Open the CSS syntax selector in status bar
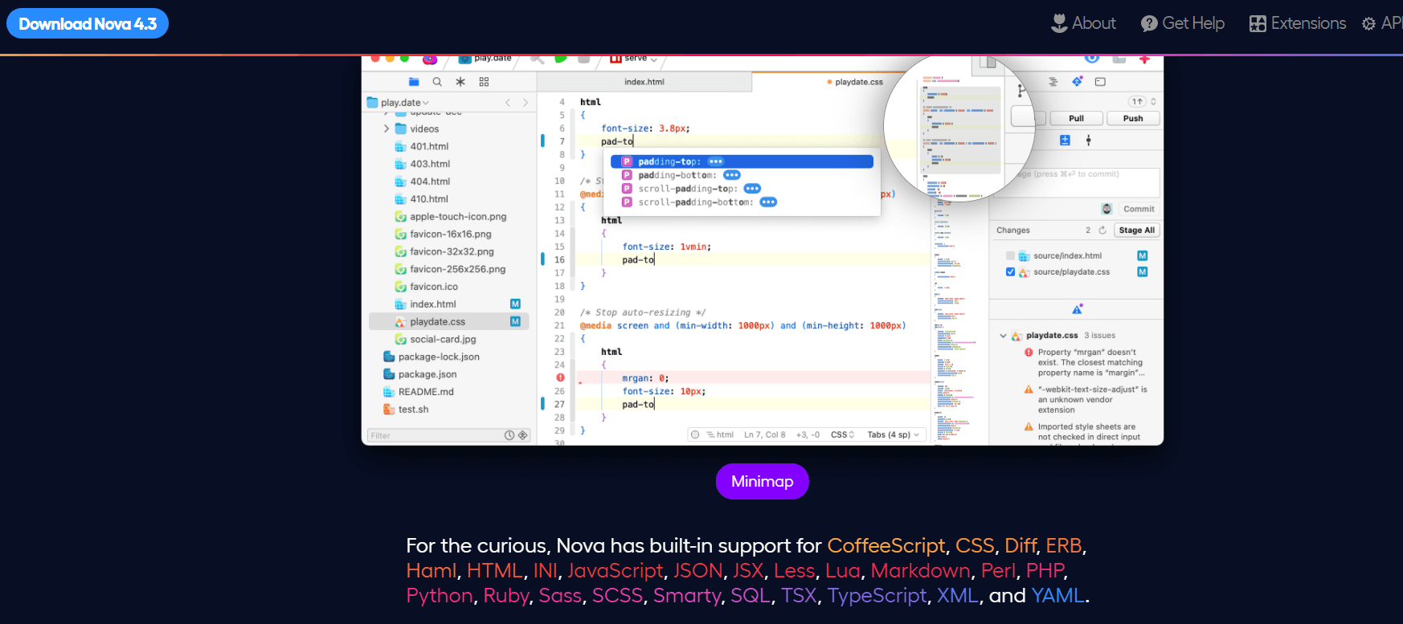The image size is (1403, 624). coord(842,434)
